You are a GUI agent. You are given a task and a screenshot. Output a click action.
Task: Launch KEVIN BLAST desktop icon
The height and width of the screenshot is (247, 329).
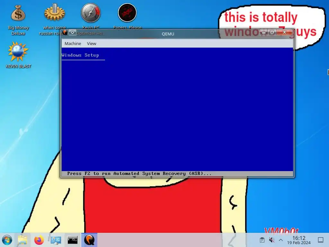click(x=18, y=55)
